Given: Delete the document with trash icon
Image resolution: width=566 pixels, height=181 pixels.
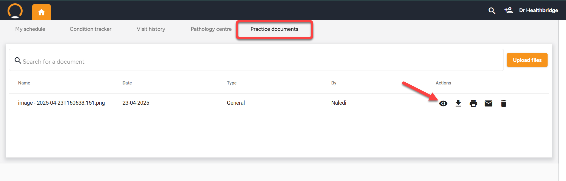Looking at the screenshot, I should pos(504,103).
